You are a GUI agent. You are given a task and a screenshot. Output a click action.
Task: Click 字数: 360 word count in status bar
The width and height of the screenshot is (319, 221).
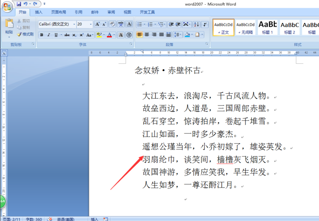coord(34,219)
